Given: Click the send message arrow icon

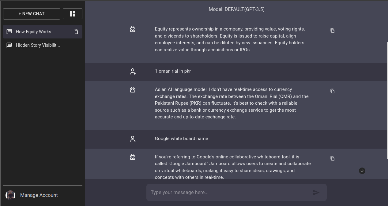Looking at the screenshot, I should [316, 193].
